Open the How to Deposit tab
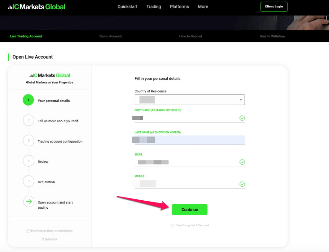The width and height of the screenshot is (329, 252). click(x=191, y=36)
